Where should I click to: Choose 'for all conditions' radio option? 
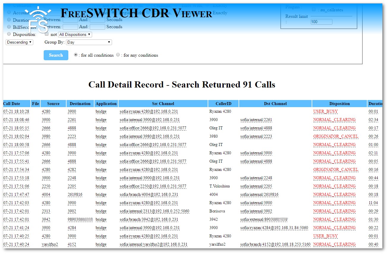point(76,55)
